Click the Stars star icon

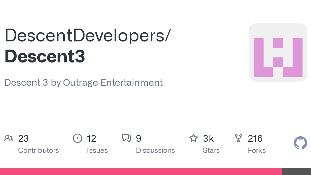[x=193, y=138]
